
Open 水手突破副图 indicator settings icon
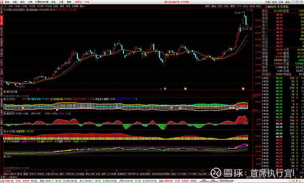click(x=5, y=142)
